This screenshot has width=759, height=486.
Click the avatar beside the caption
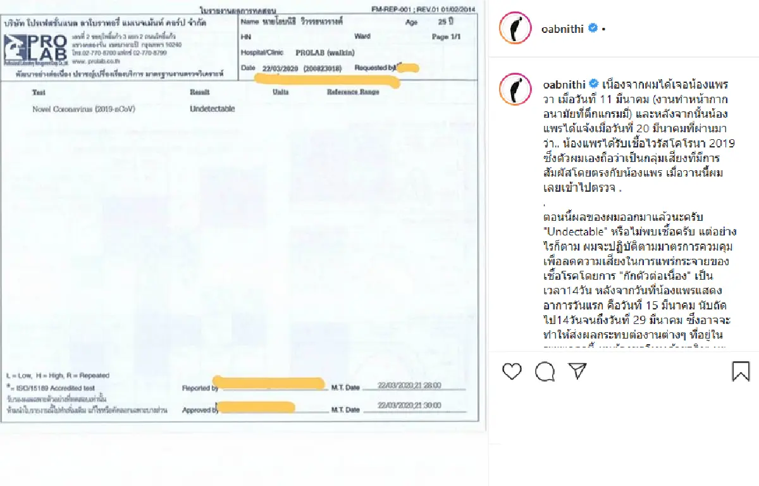514,89
